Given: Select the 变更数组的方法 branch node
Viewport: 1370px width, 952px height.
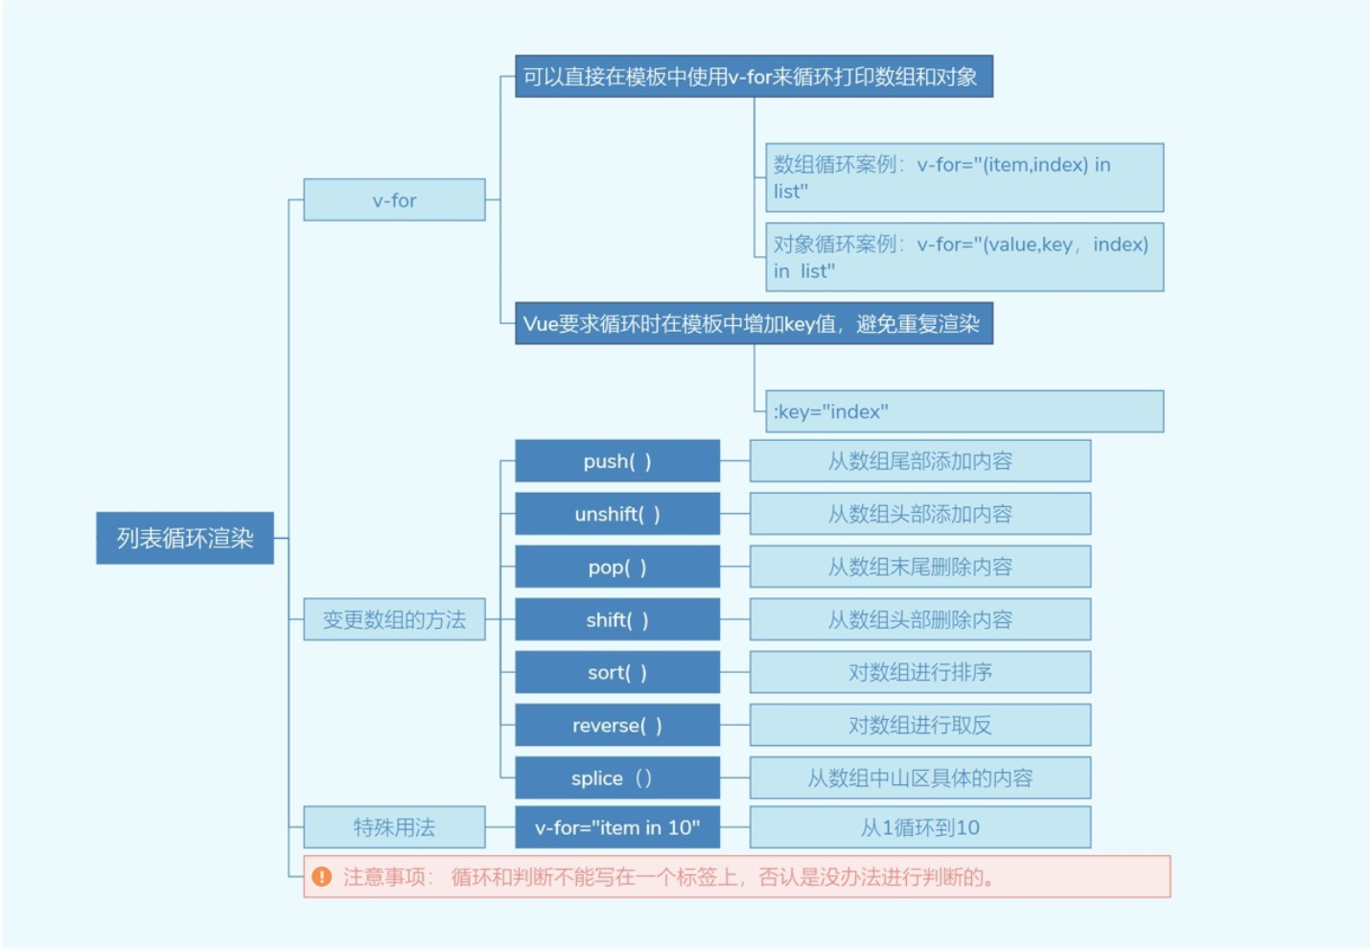Looking at the screenshot, I should click(x=394, y=619).
